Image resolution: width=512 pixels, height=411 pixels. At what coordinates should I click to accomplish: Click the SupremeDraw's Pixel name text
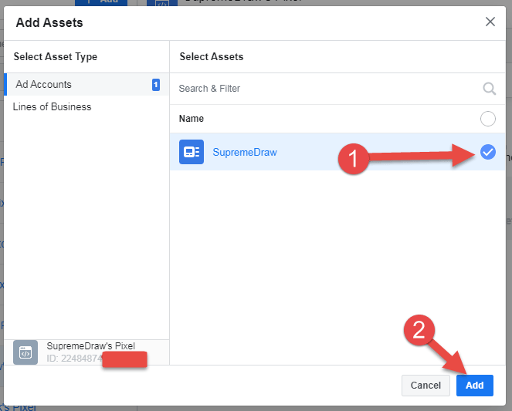[x=91, y=345]
